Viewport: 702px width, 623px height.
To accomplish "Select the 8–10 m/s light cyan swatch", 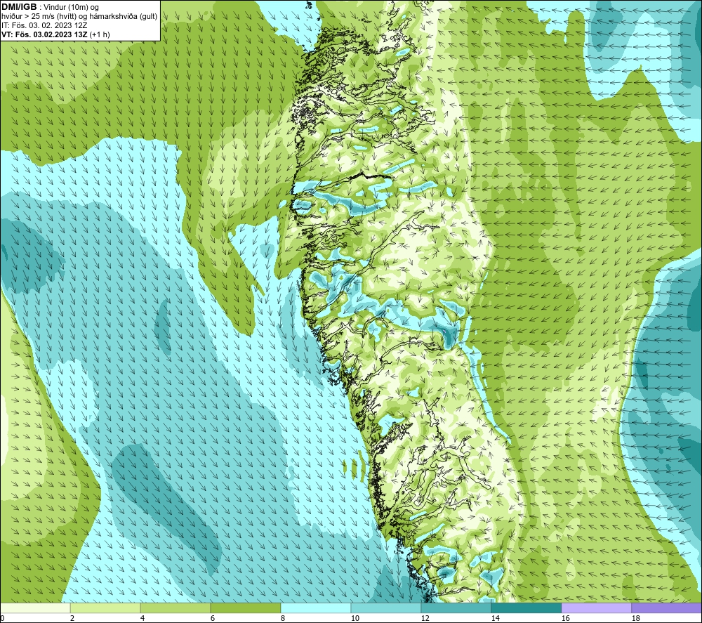I will click(316, 608).
